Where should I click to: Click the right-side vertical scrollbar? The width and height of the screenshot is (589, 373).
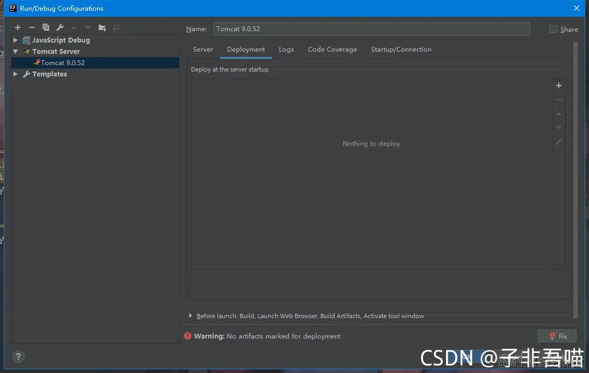pyautogui.click(x=575, y=180)
